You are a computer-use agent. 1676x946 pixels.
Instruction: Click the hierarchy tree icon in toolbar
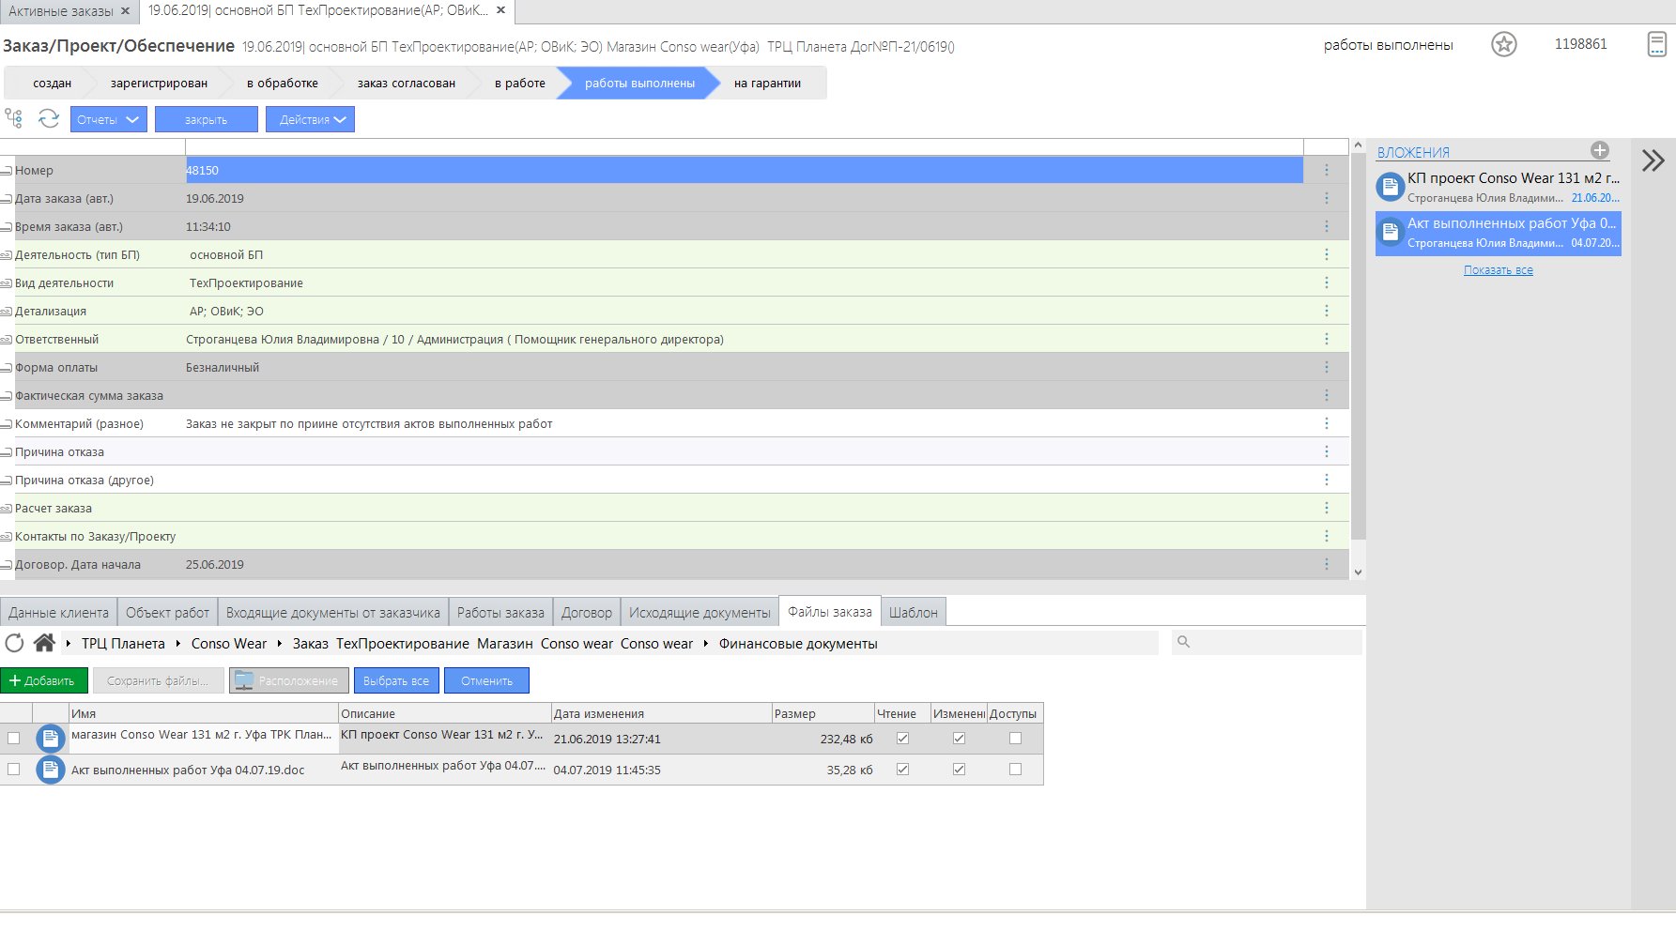(14, 118)
